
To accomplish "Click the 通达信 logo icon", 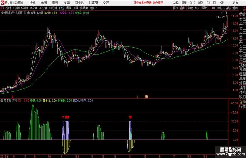I will (x=2, y=3).
